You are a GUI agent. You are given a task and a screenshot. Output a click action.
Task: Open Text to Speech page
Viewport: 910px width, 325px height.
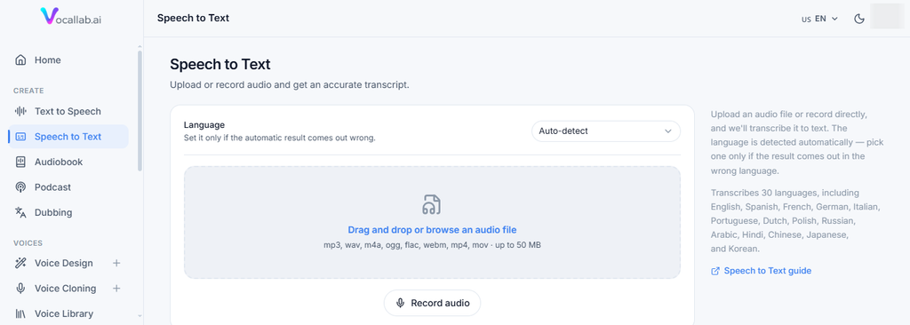[x=68, y=111]
